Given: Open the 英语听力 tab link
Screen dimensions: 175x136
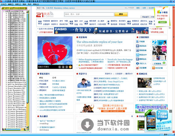Looking at the screenshot, I should click(x=108, y=74).
